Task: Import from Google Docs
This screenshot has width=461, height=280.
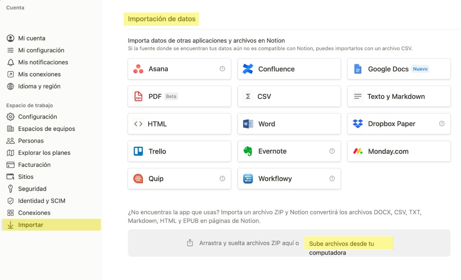Action: tap(399, 69)
